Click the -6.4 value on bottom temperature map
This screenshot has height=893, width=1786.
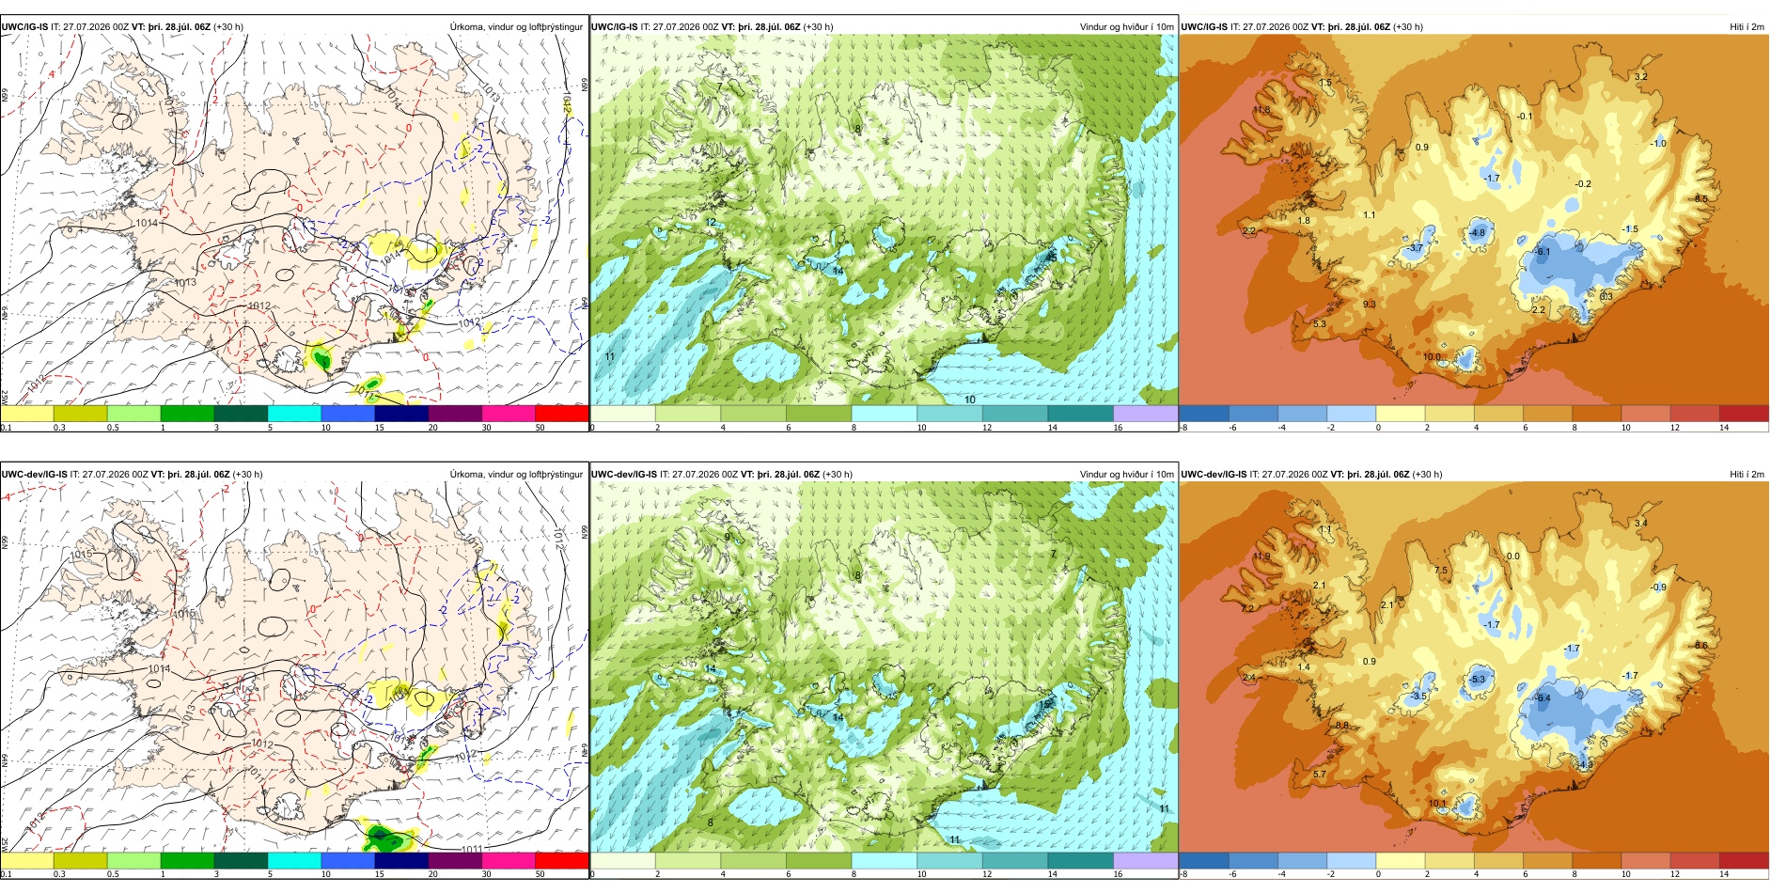(x=1543, y=698)
